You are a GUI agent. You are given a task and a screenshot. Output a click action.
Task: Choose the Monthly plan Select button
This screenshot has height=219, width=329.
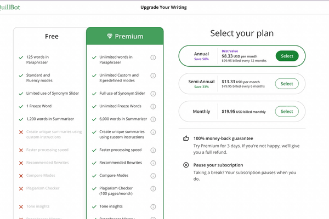287,111
